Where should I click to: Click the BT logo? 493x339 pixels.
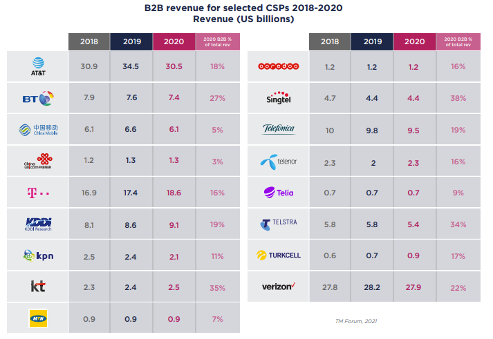click(38, 99)
